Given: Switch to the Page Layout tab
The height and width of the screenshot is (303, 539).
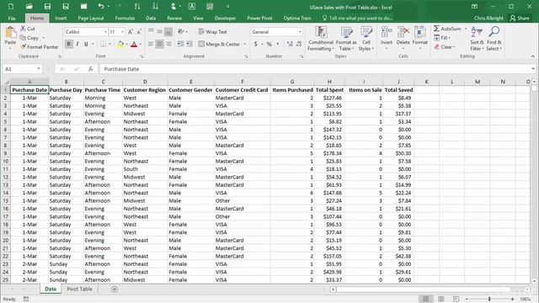Looking at the screenshot, I should (x=91, y=19).
